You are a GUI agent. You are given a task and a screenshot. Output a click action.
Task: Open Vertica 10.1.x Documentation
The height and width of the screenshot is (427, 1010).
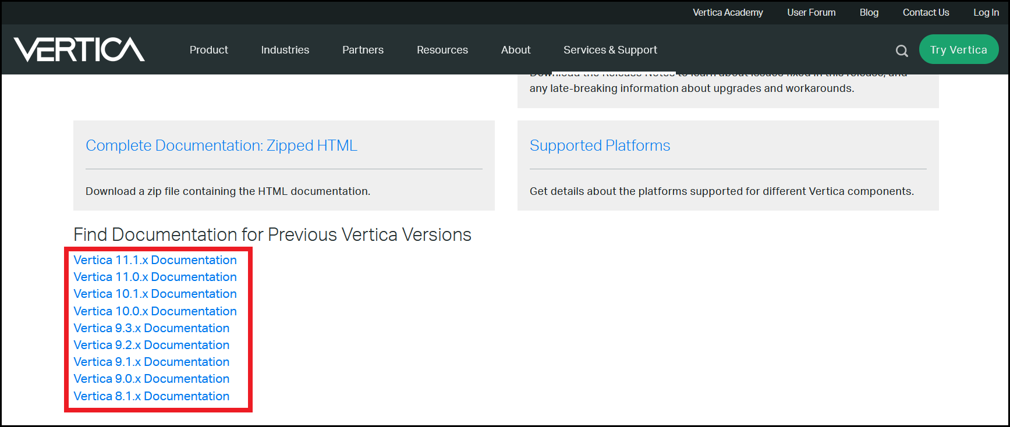[155, 294]
